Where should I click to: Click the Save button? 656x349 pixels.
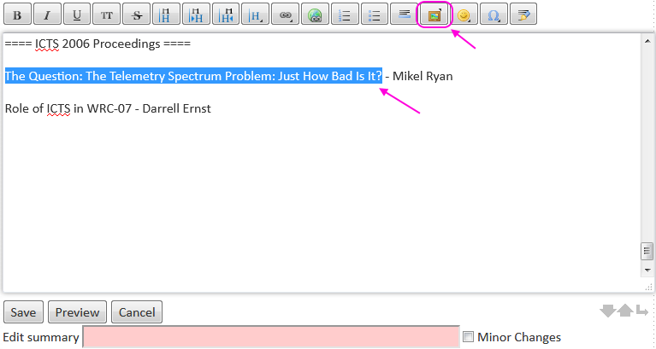click(23, 312)
